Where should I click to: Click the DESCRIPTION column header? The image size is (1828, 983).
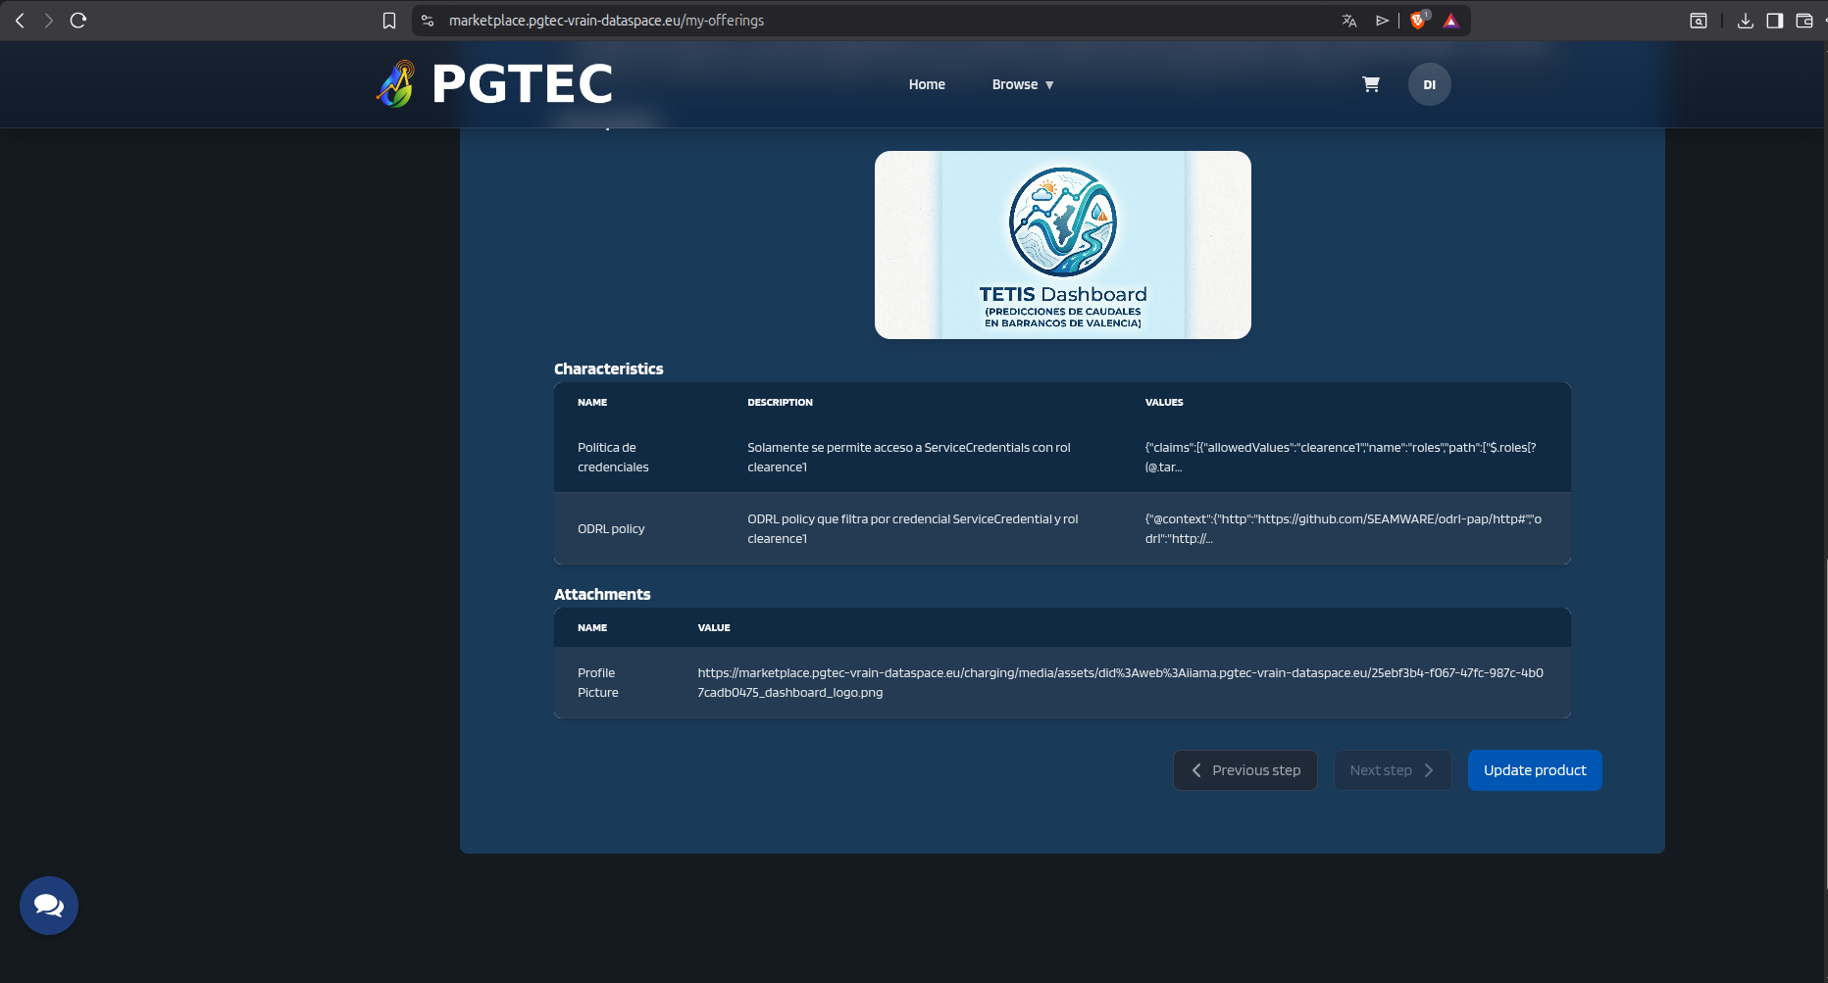tap(780, 403)
